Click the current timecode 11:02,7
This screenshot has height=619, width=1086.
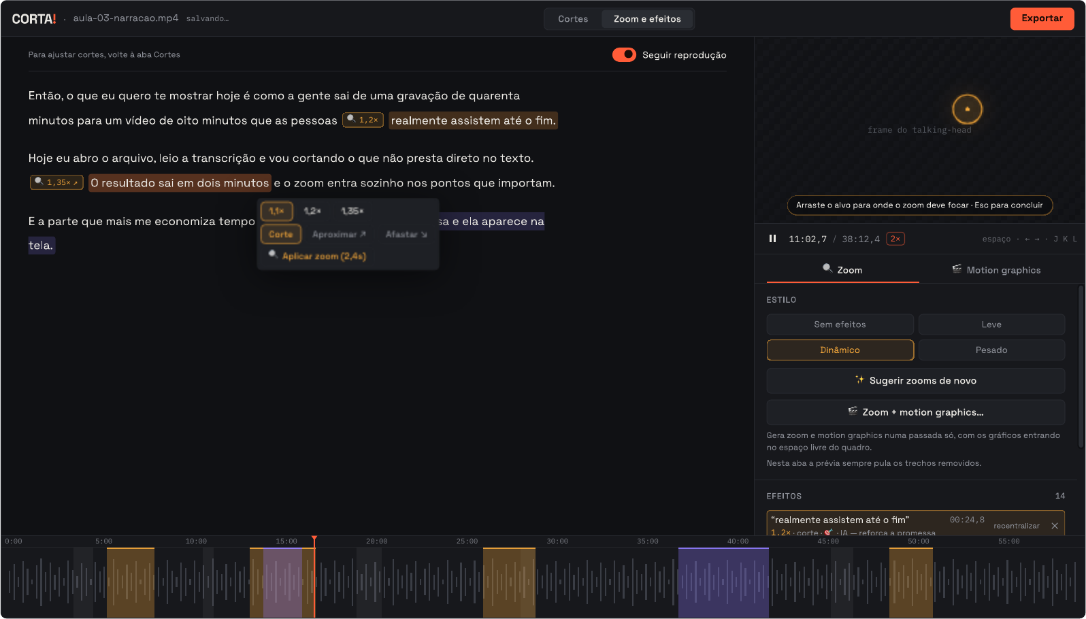coord(808,239)
